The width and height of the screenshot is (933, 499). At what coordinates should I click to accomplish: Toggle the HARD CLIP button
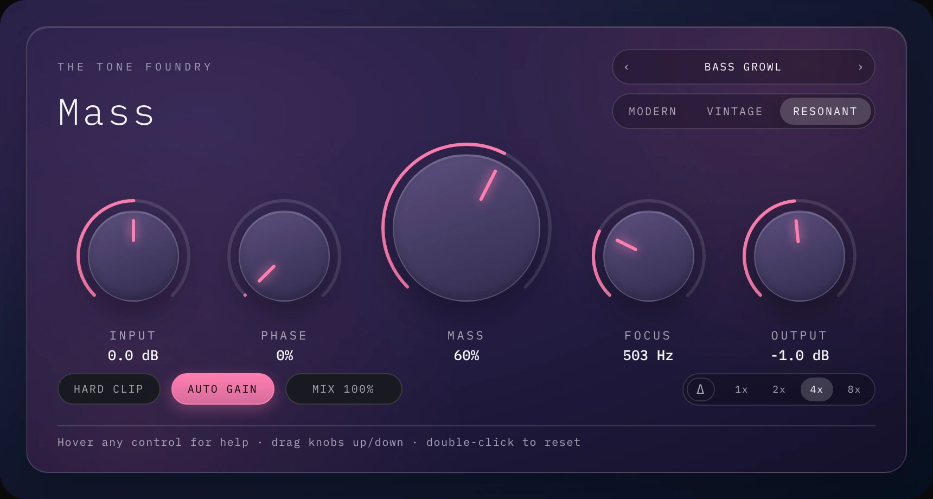pos(109,389)
